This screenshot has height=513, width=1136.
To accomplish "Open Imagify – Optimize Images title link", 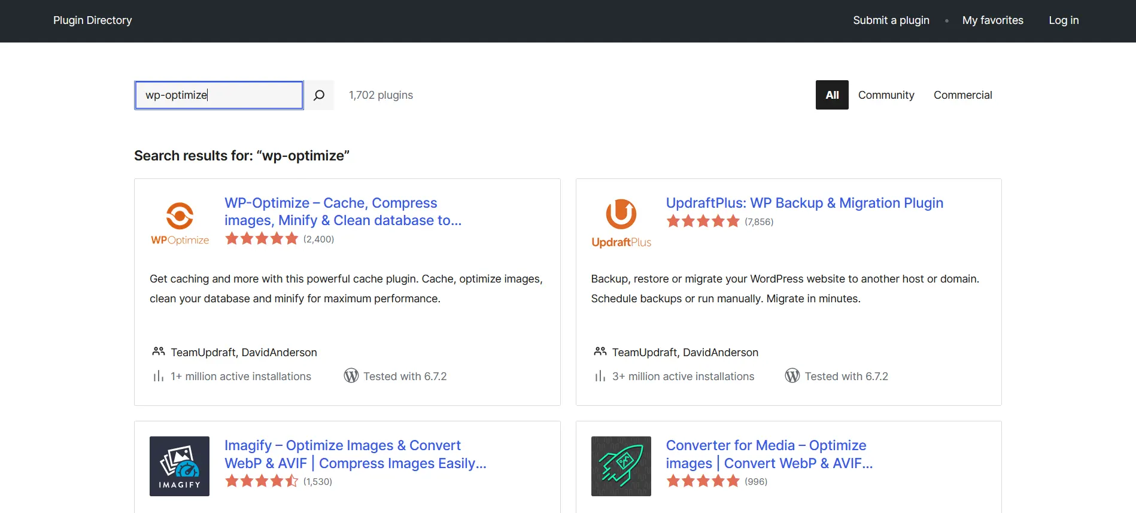I will tap(356, 454).
